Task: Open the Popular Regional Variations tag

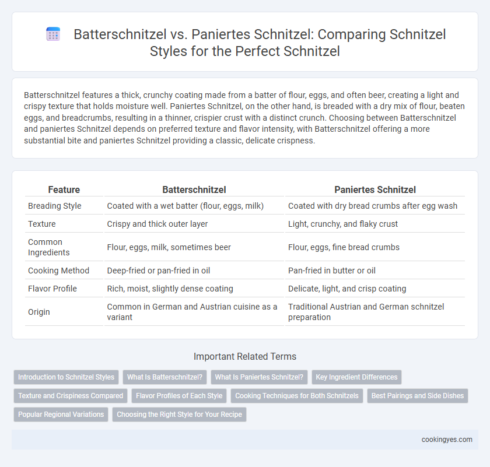Action: pyautogui.click(x=61, y=415)
